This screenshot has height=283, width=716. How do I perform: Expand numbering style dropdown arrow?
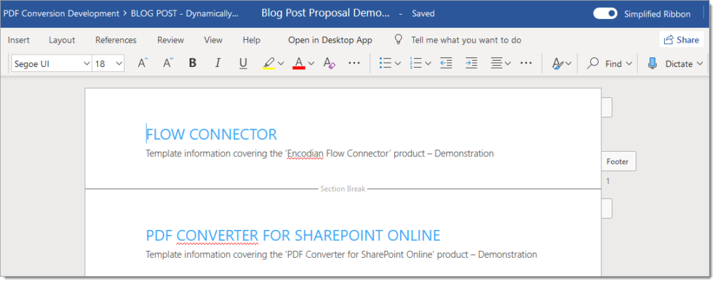(428, 64)
